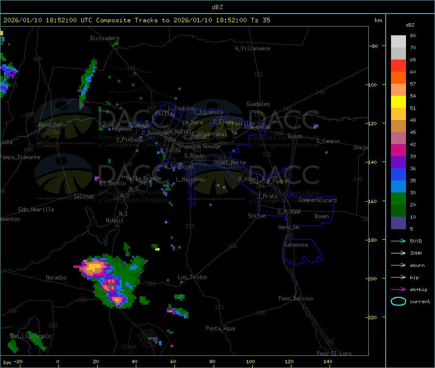The width and height of the screenshot is (435, 368).
Task: Click the Composite Tracks timestamp header
Action: 136,20
